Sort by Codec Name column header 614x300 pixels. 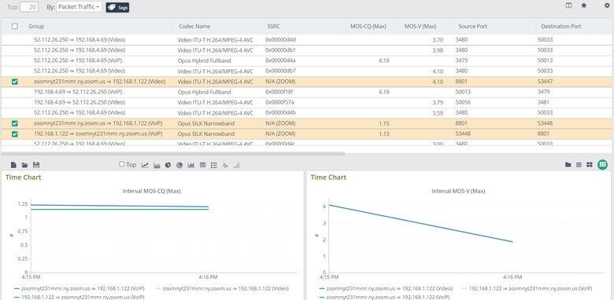pos(194,27)
